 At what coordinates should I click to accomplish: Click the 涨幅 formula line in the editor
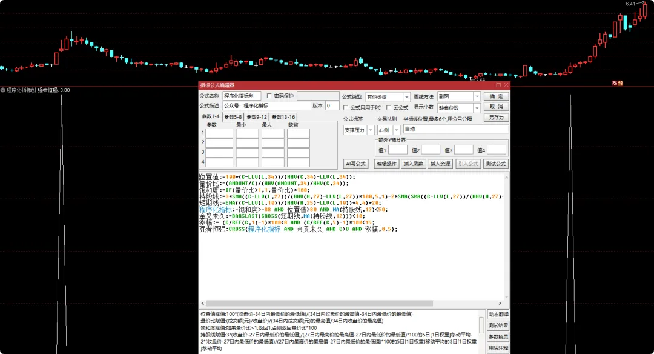[286, 222]
